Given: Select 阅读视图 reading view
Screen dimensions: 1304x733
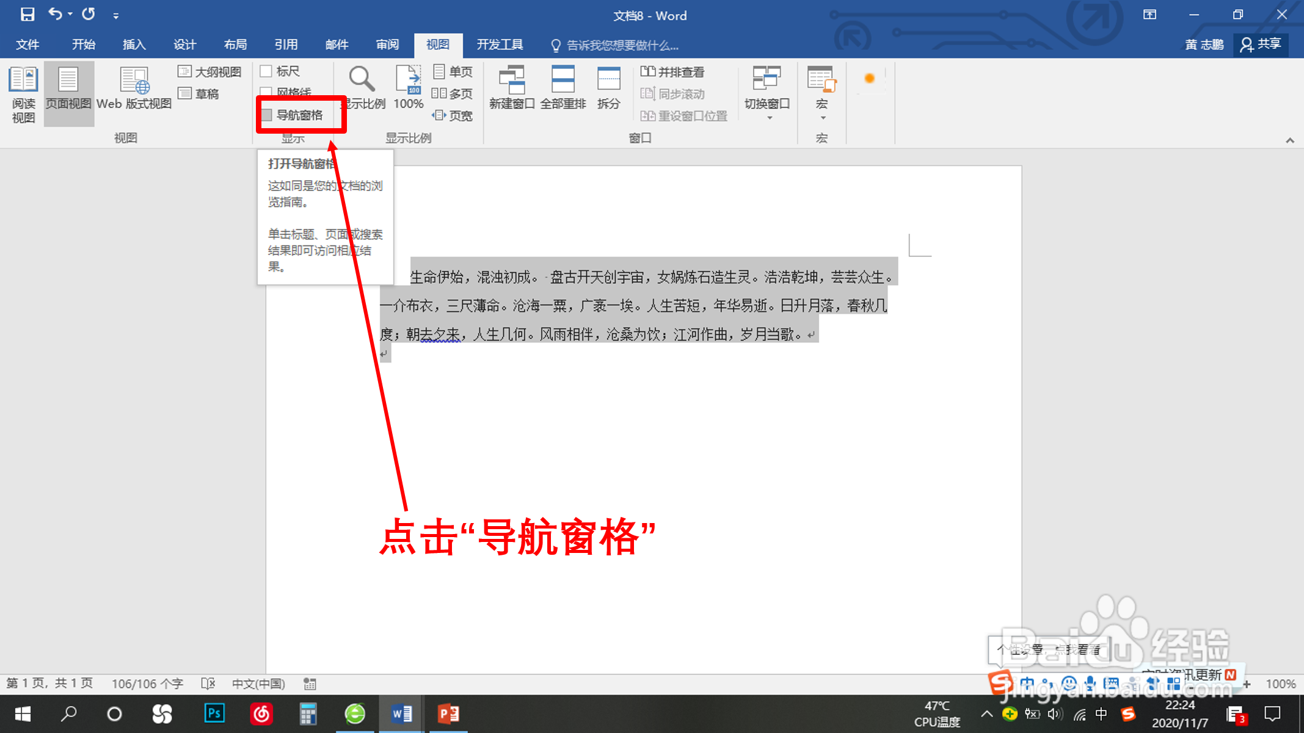Looking at the screenshot, I should pos(23,95).
